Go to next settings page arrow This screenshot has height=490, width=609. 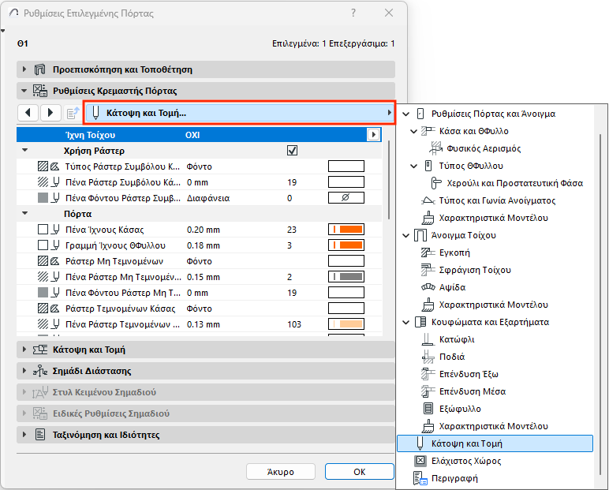click(x=50, y=113)
